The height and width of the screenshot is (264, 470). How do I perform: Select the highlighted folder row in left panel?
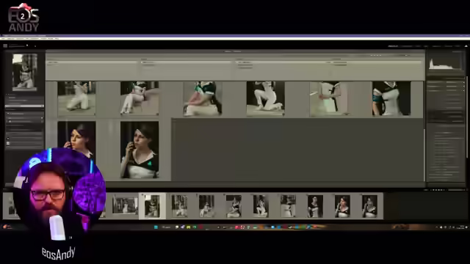[x=24, y=106]
